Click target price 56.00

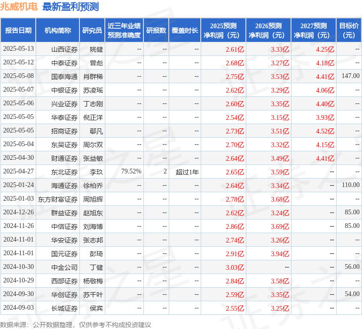pyautogui.click(x=352, y=266)
